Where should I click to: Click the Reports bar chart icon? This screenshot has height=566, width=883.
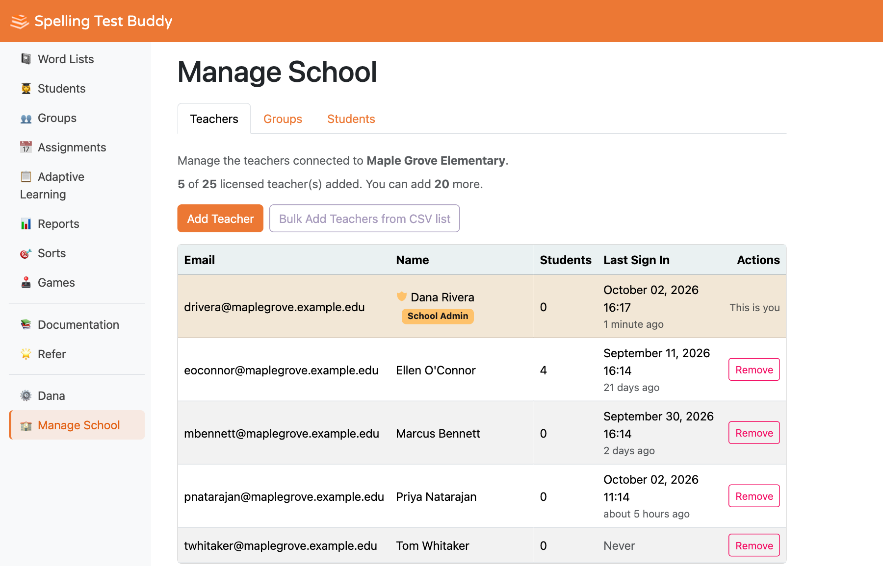click(x=26, y=224)
